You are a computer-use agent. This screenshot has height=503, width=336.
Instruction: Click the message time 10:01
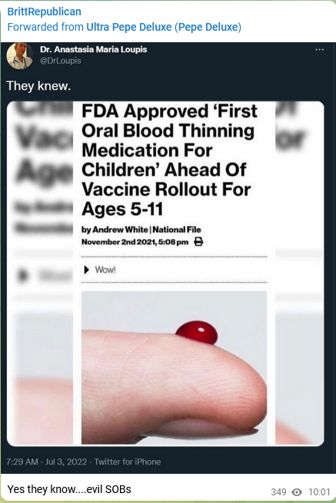[319, 492]
